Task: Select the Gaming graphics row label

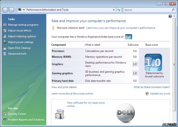Action: [62, 73]
